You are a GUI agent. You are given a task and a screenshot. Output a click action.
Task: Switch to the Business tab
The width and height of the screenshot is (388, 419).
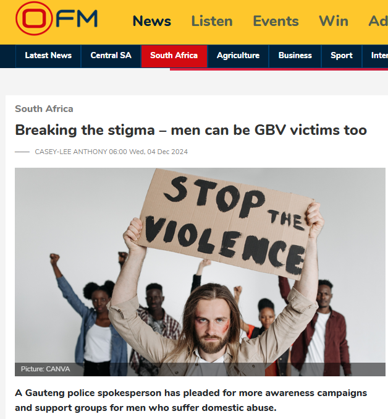pos(295,56)
